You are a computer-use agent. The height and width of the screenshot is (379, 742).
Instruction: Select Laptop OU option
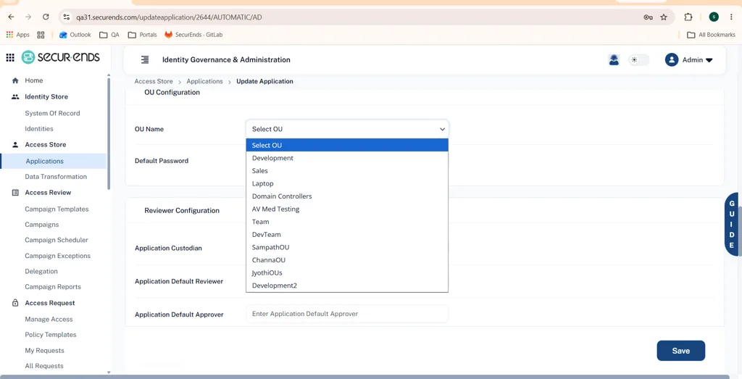click(347, 183)
